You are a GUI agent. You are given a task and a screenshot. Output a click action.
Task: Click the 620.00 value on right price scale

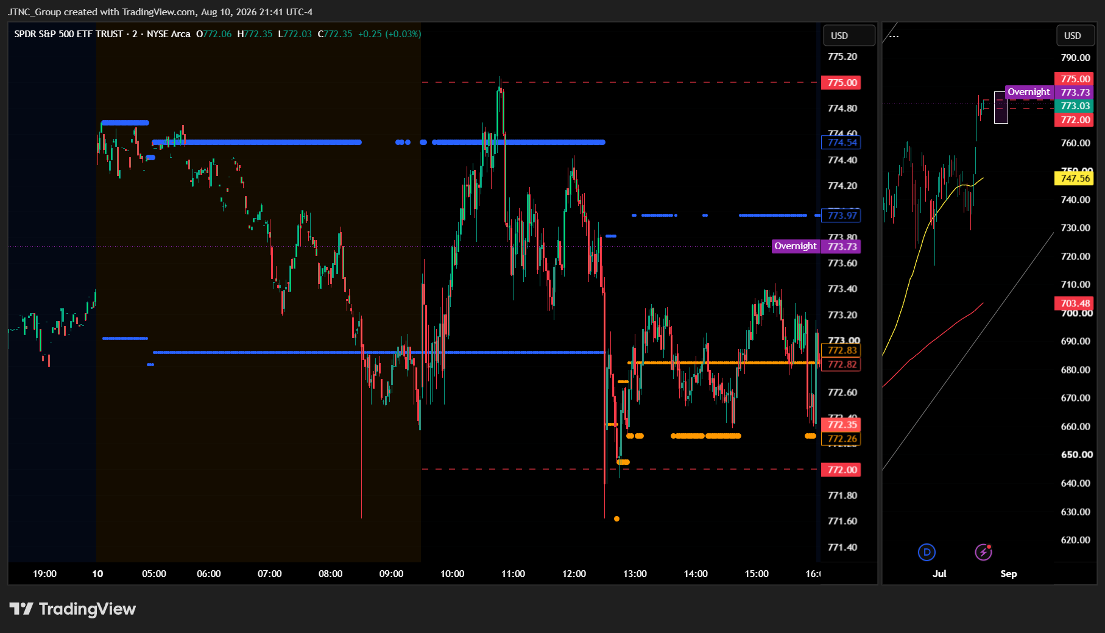tap(1076, 540)
